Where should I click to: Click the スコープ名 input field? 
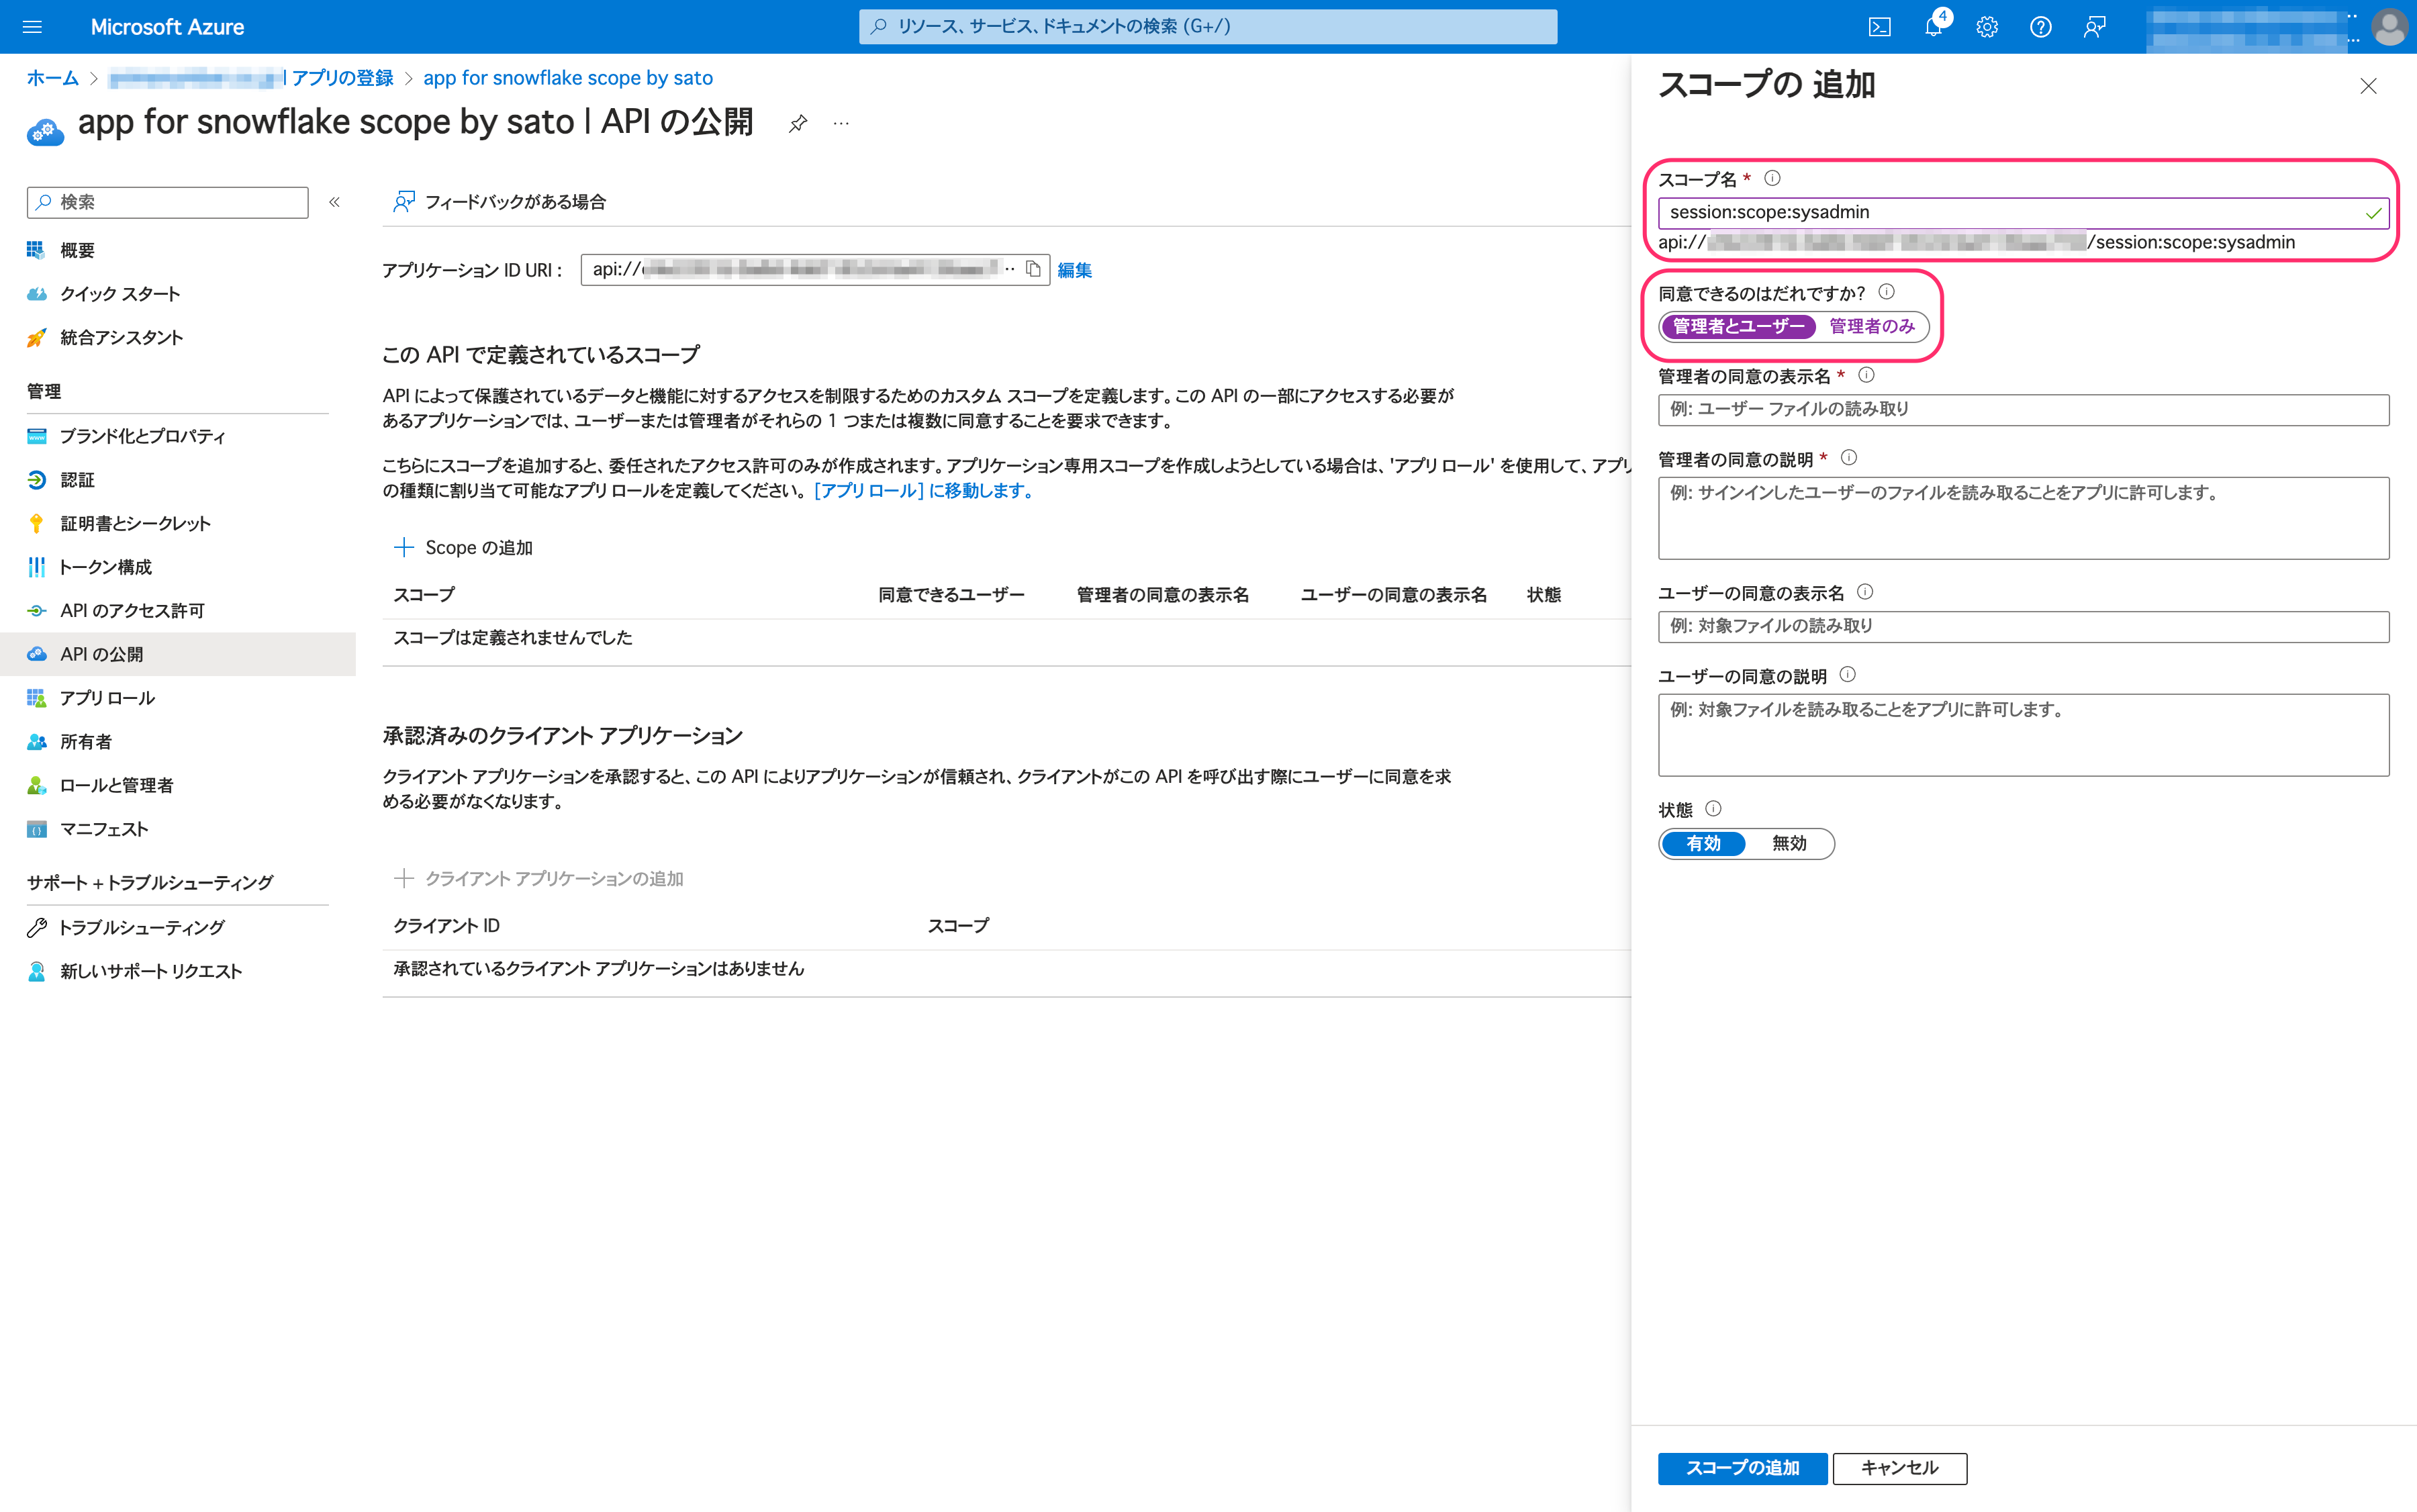pyautogui.click(x=2023, y=212)
